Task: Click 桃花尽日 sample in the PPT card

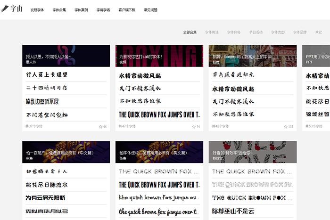Action: pyautogui.click(x=318, y=102)
